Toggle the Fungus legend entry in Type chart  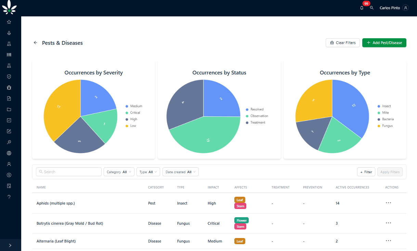(x=385, y=126)
